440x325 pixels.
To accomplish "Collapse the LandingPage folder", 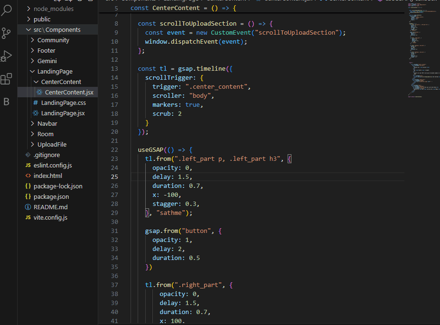I will tap(55, 72).
